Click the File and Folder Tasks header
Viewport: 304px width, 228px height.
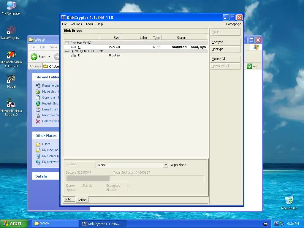(46, 77)
